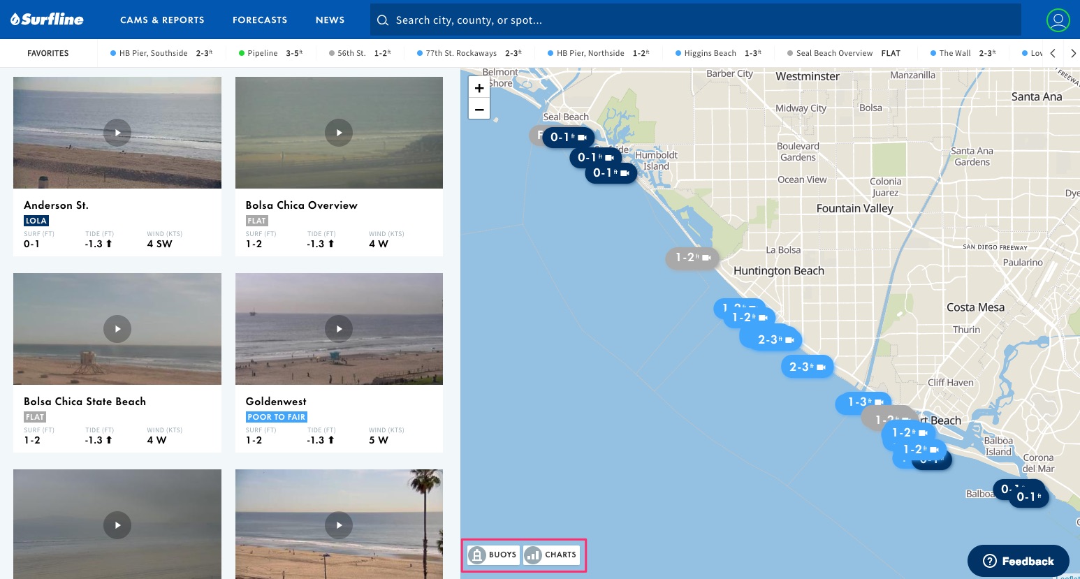This screenshot has height=579, width=1080.
Task: Open the News menu
Action: coord(330,20)
